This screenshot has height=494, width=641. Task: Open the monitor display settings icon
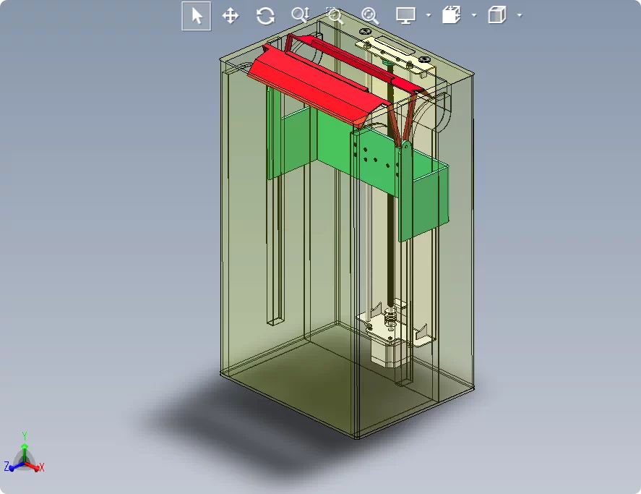point(405,16)
